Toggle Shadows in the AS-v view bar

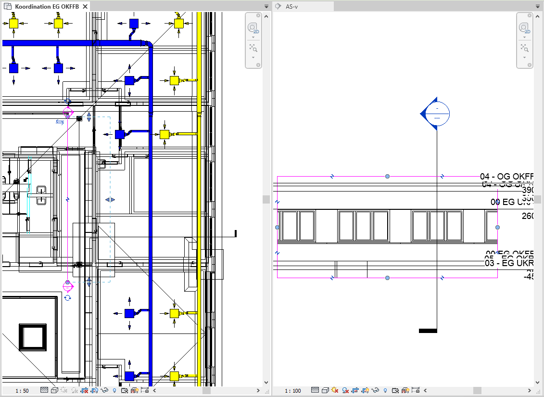click(345, 391)
